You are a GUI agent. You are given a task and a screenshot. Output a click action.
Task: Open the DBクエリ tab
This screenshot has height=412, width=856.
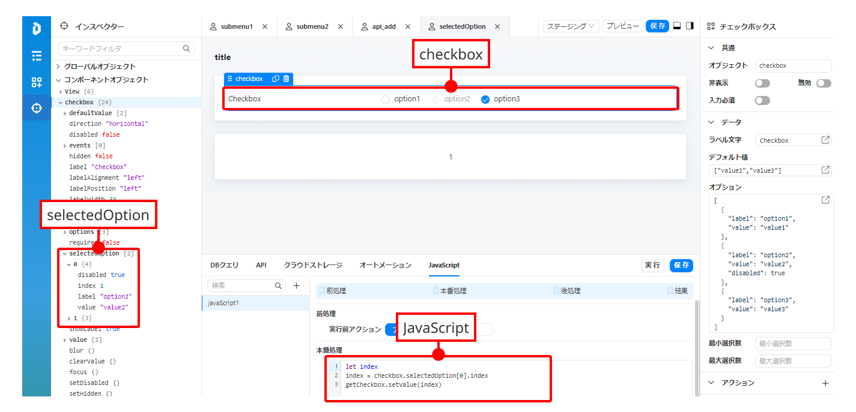click(224, 265)
